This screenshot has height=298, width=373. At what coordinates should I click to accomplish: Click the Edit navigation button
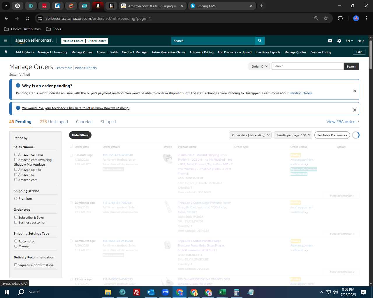tap(359, 52)
